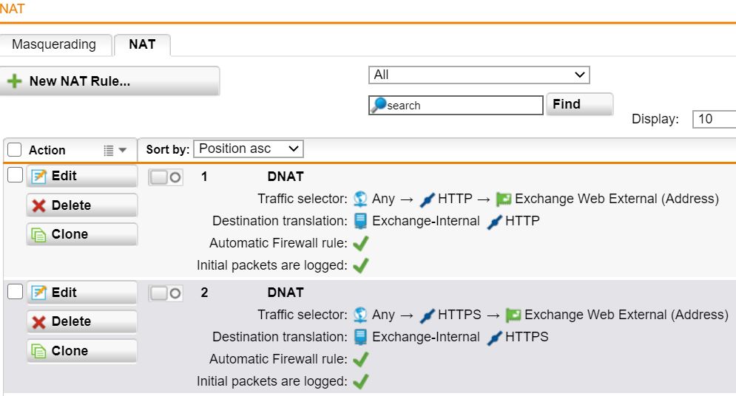This screenshot has height=396, width=736.
Task: Click the Find button
Action: [x=580, y=104]
